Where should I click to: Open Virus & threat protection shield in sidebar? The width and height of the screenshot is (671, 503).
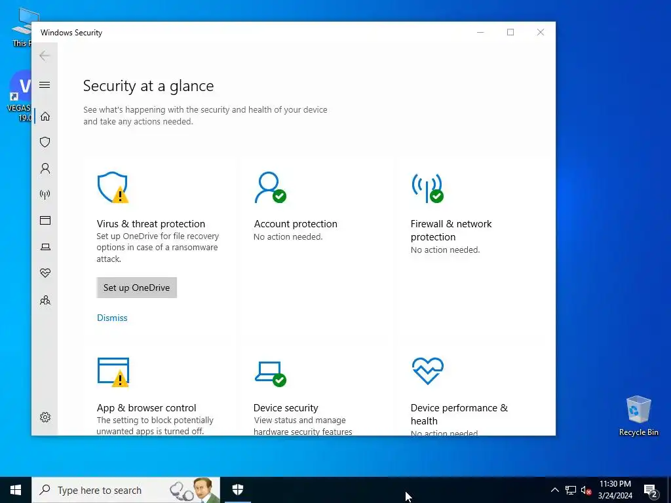click(45, 142)
